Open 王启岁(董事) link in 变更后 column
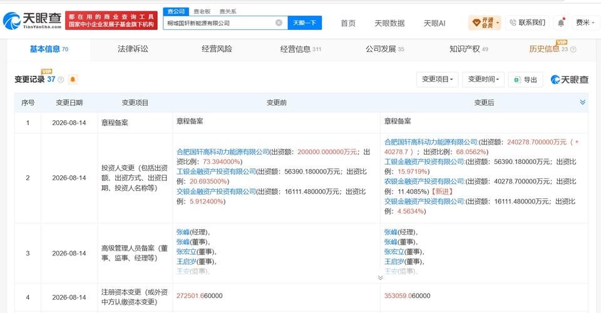Viewport: 601px width, 313px height. pos(394,262)
